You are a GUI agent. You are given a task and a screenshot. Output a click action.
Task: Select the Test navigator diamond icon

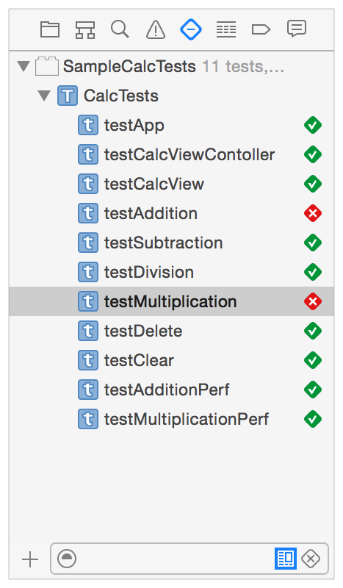coord(191,29)
